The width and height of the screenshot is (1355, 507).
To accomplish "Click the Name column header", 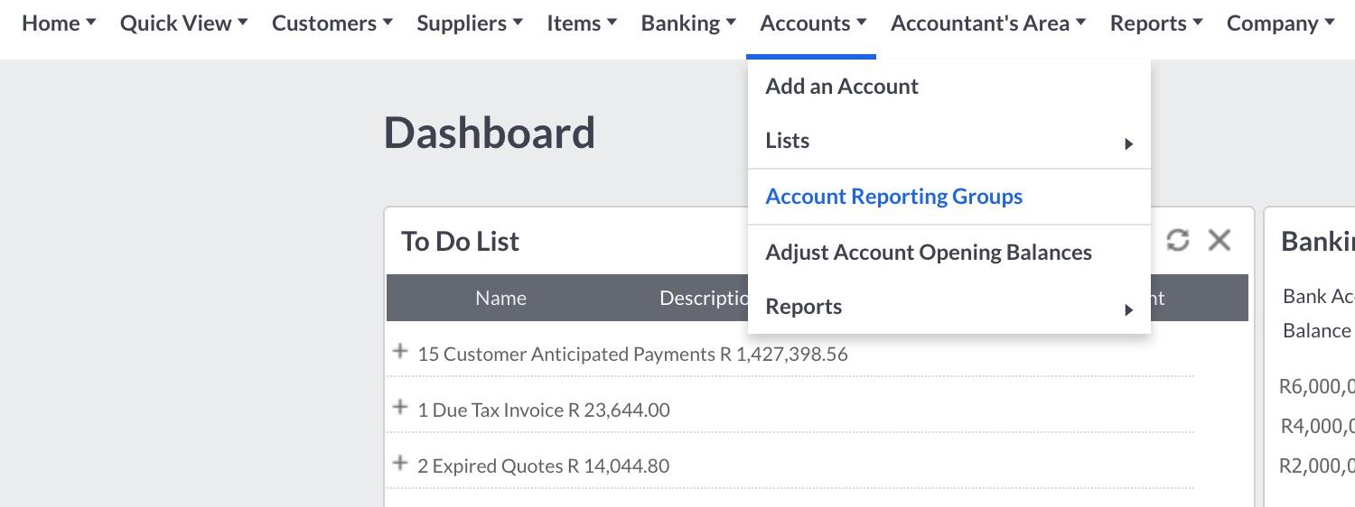I will click(500, 299).
